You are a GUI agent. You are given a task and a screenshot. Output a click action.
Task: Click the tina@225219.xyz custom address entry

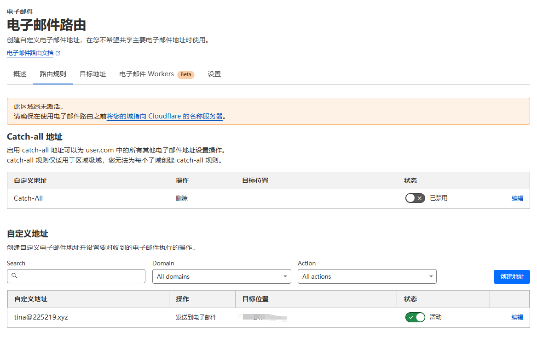pos(41,317)
